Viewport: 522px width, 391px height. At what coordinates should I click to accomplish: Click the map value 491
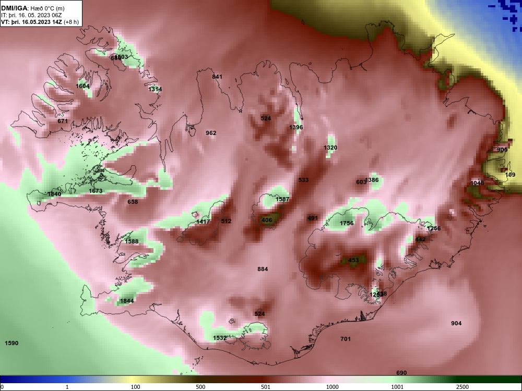pos(313,218)
